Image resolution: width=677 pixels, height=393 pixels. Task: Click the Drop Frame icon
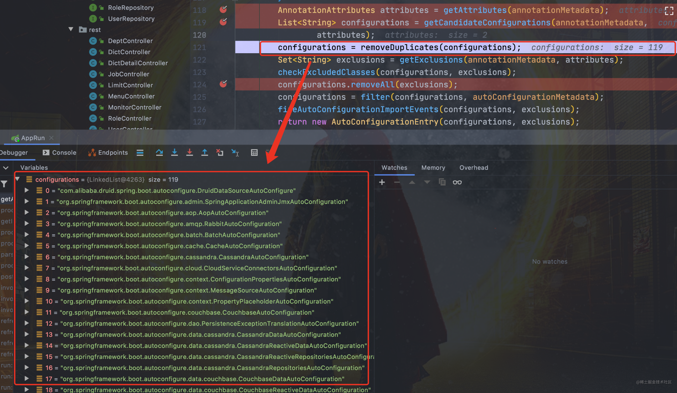coord(220,152)
